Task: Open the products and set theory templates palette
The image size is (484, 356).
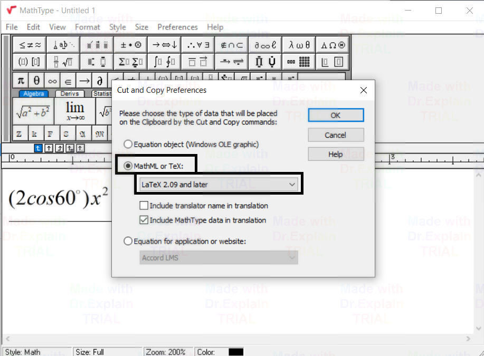Action: (x=265, y=62)
